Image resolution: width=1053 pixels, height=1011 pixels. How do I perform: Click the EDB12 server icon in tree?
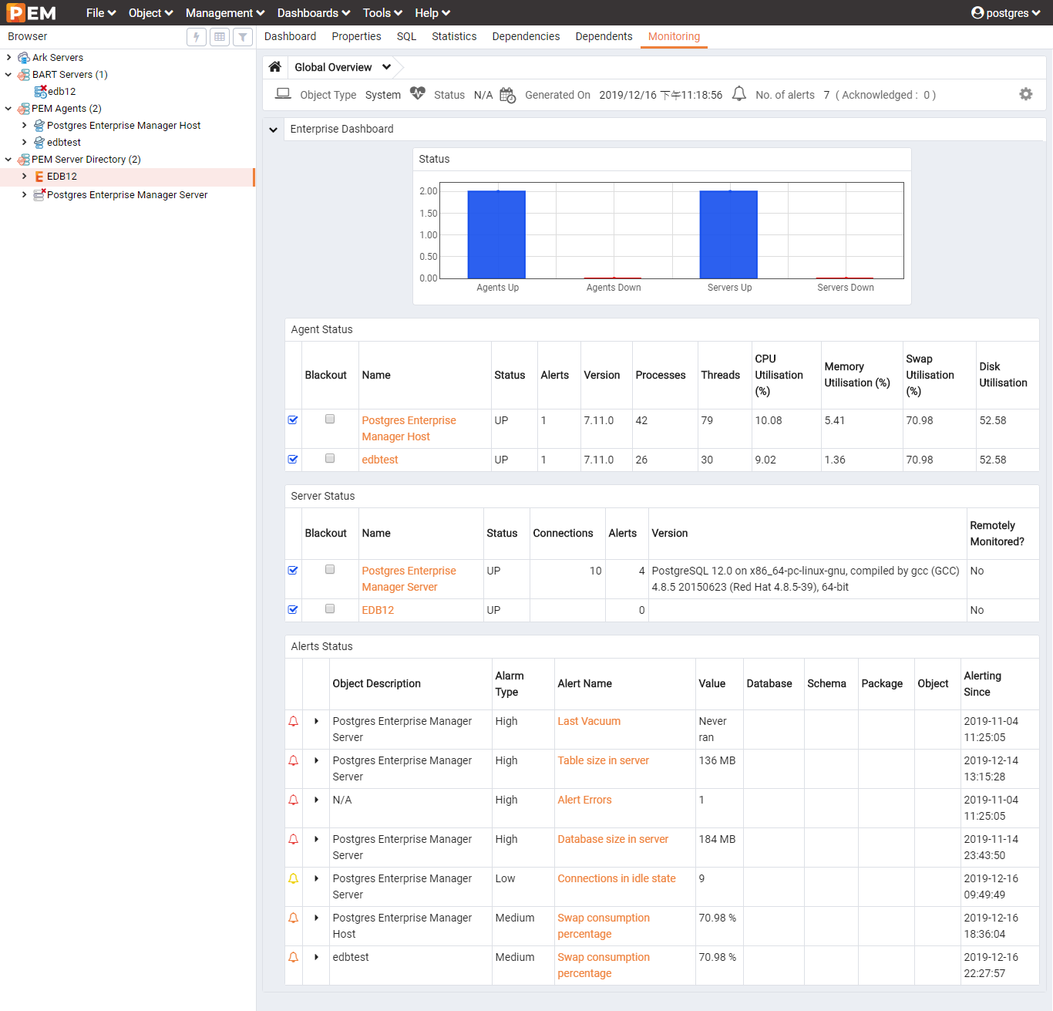pos(39,177)
